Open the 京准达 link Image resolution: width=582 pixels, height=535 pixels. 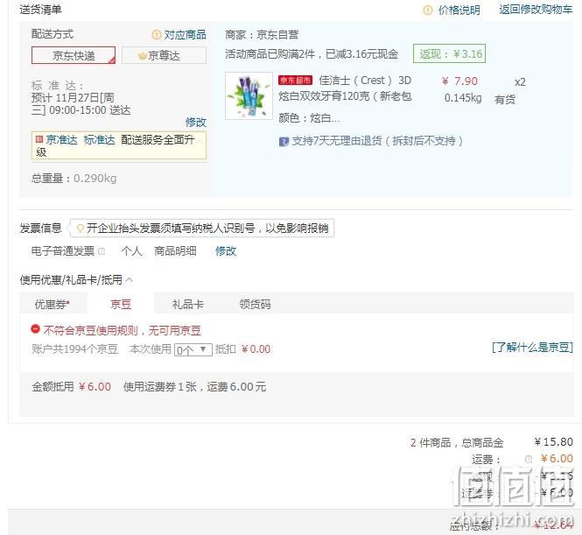[x=61, y=140]
